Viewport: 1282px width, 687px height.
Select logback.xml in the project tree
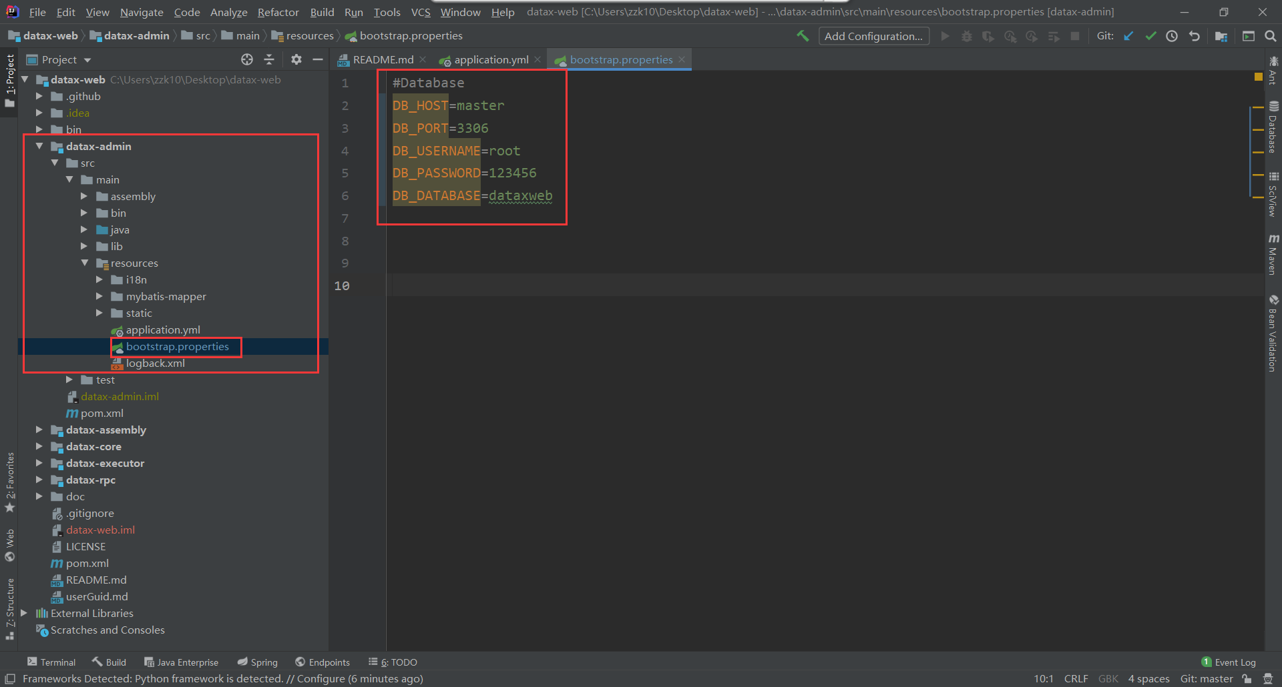(x=155, y=363)
